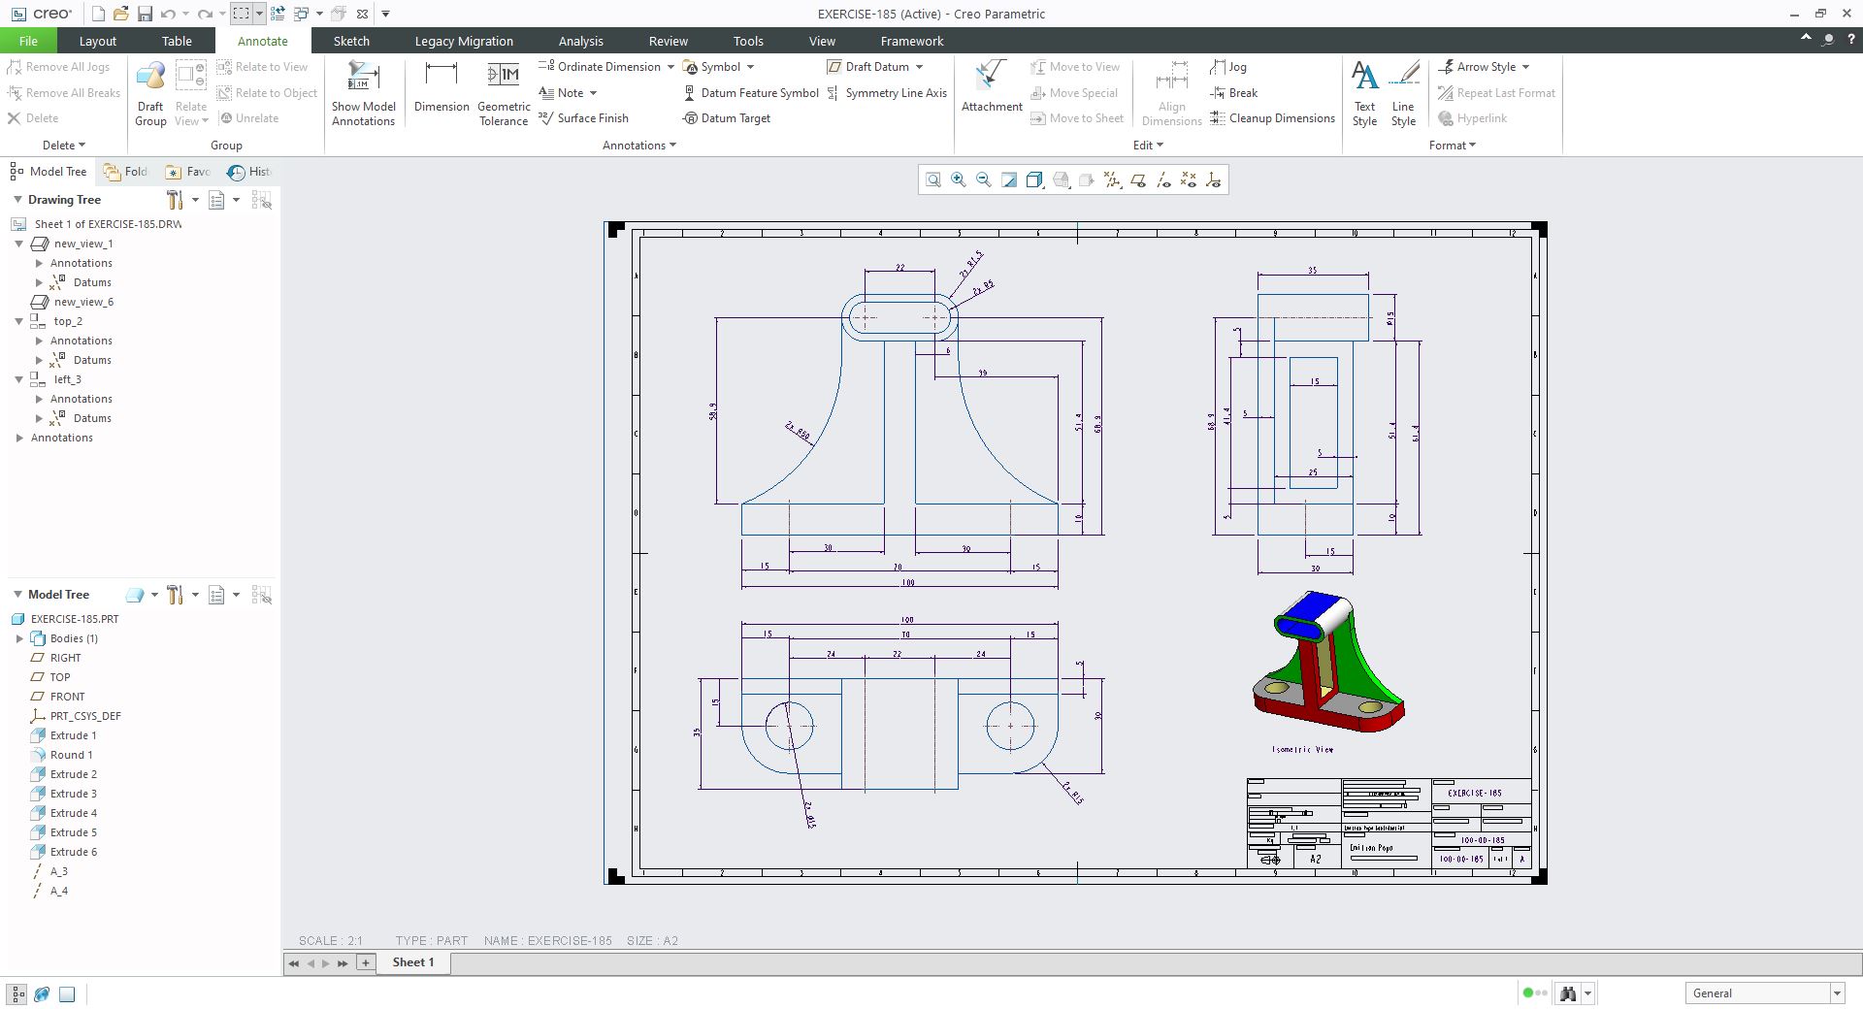
Task: Toggle coordinate system display visibility
Action: click(1214, 180)
